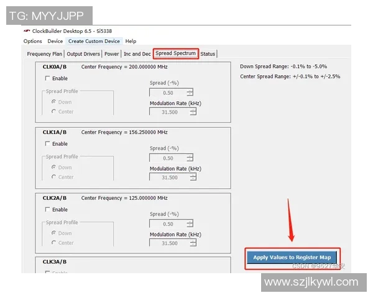373x298 pixels.
Task: Tick the CLK2A/B Enable checkbox
Action: pyautogui.click(x=48, y=210)
